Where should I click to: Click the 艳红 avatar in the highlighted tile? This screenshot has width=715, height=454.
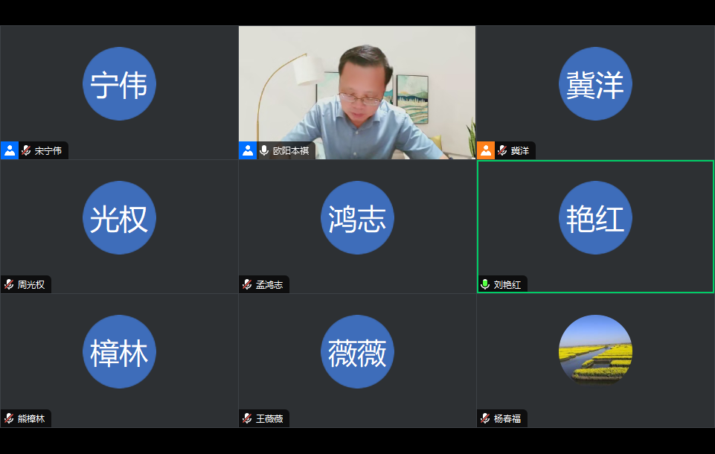tap(595, 218)
